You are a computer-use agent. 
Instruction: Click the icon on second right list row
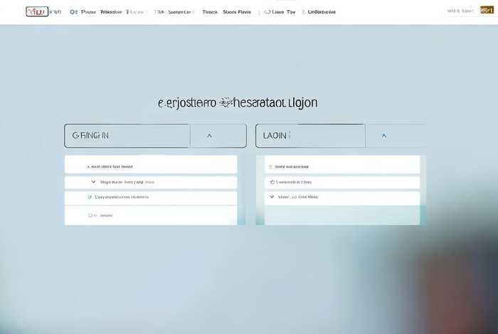(x=270, y=183)
